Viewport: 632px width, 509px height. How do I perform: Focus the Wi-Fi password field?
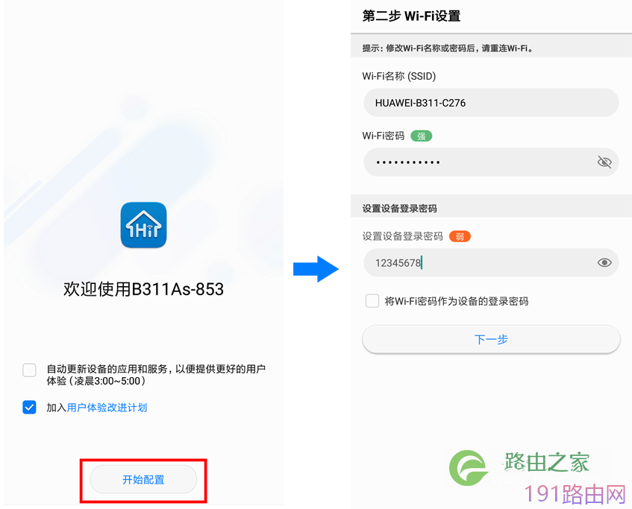click(491, 162)
